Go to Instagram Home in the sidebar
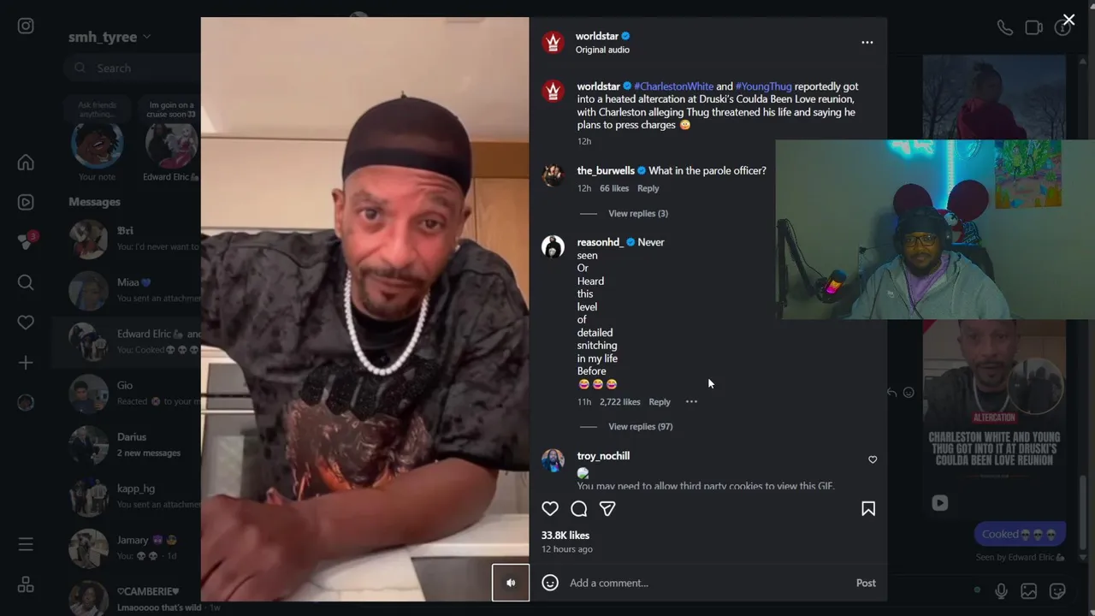This screenshot has width=1095, height=616. pos(26,162)
